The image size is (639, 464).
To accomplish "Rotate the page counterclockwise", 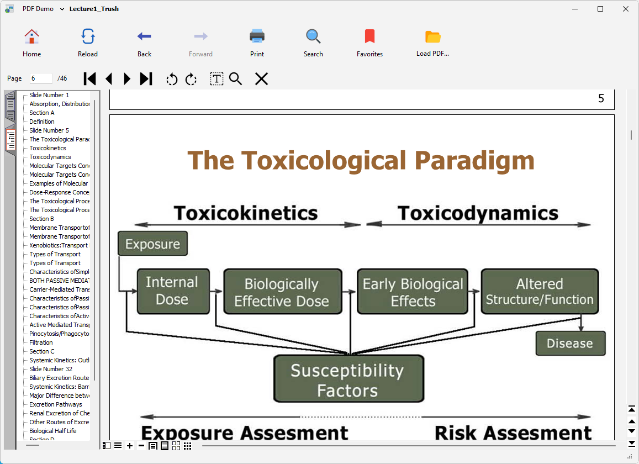I will pyautogui.click(x=172, y=79).
